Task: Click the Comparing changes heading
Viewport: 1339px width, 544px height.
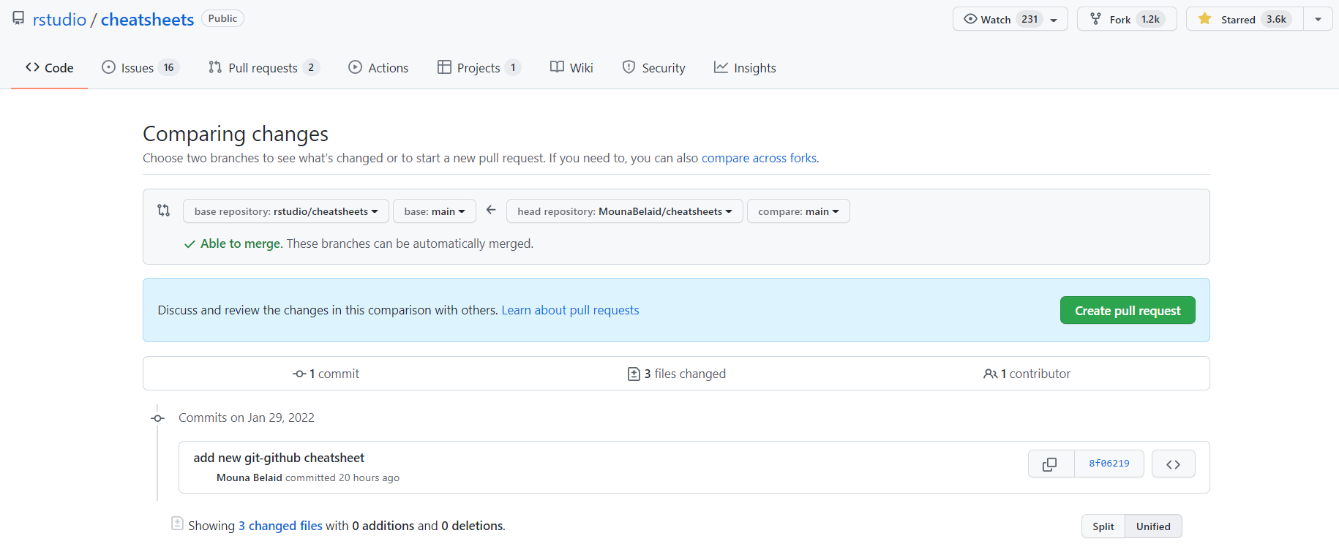Action: tap(236, 134)
